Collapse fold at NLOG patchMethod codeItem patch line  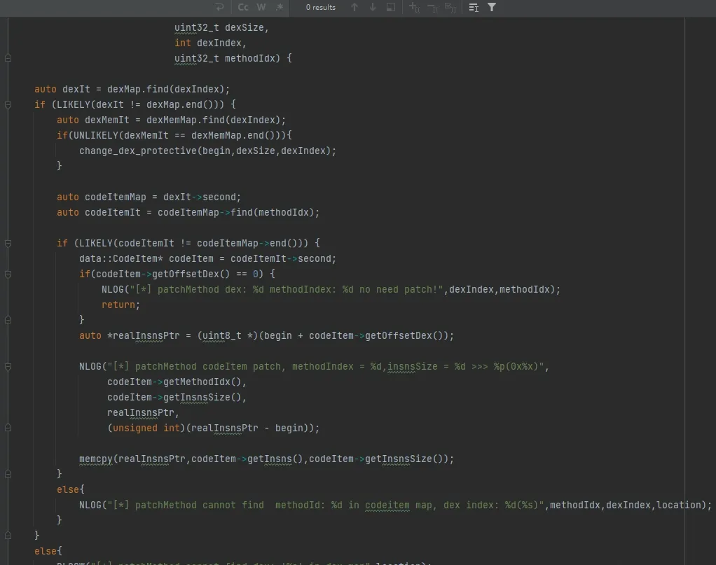(8, 367)
